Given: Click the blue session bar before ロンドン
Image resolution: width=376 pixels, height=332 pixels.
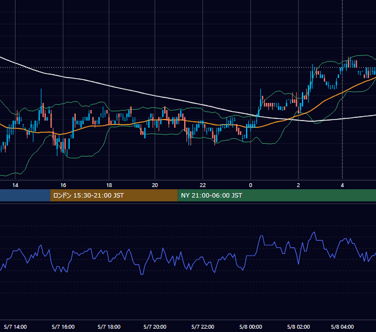Looking at the screenshot, I should point(25,195).
